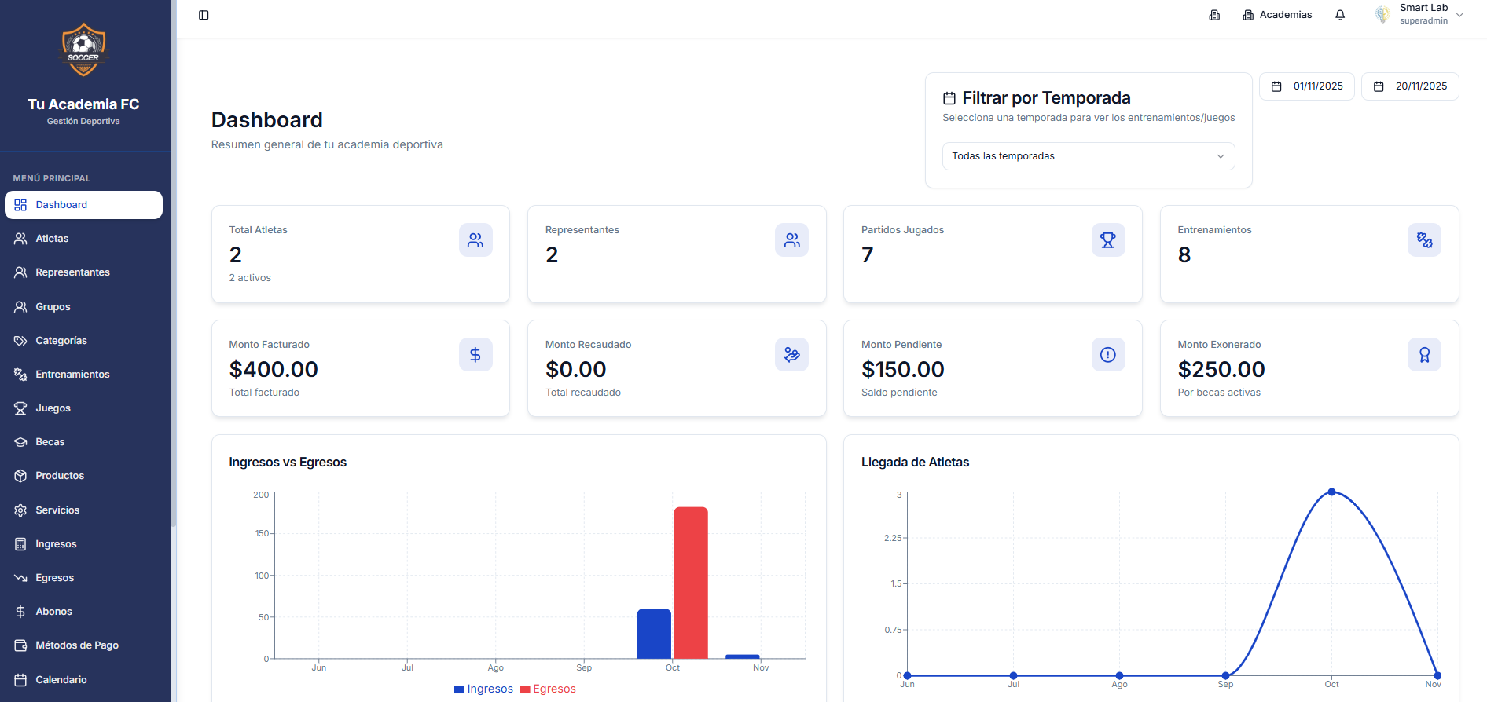Image resolution: width=1487 pixels, height=702 pixels.
Task: Click the trophy icon in Partidos Jugados card
Action: point(1107,240)
